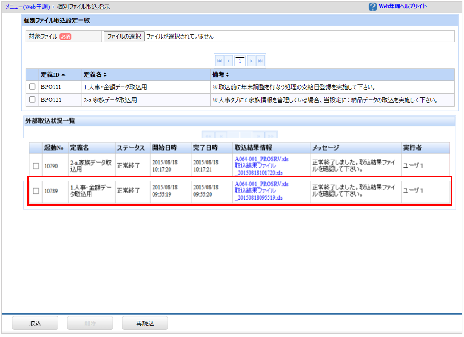
Task: Click 1.人事・金額データ取込用 in status row 10789
Action: 91,191
